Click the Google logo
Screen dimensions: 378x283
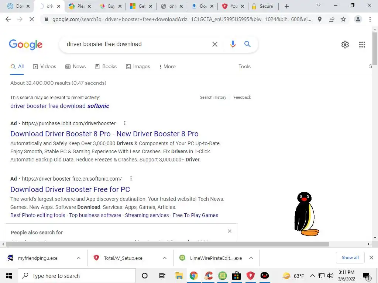coord(25,45)
